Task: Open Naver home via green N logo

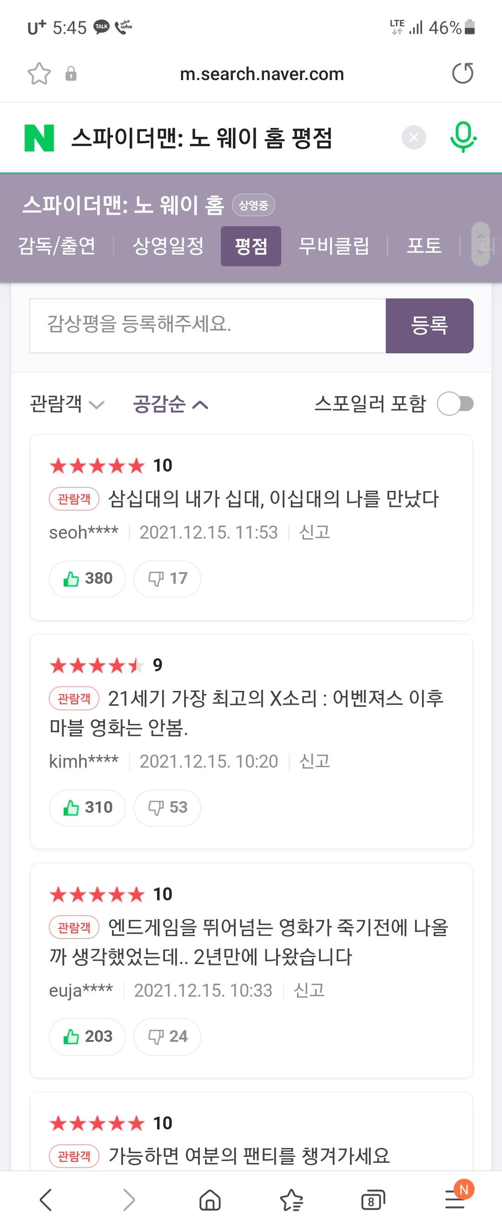Action: coord(39,138)
